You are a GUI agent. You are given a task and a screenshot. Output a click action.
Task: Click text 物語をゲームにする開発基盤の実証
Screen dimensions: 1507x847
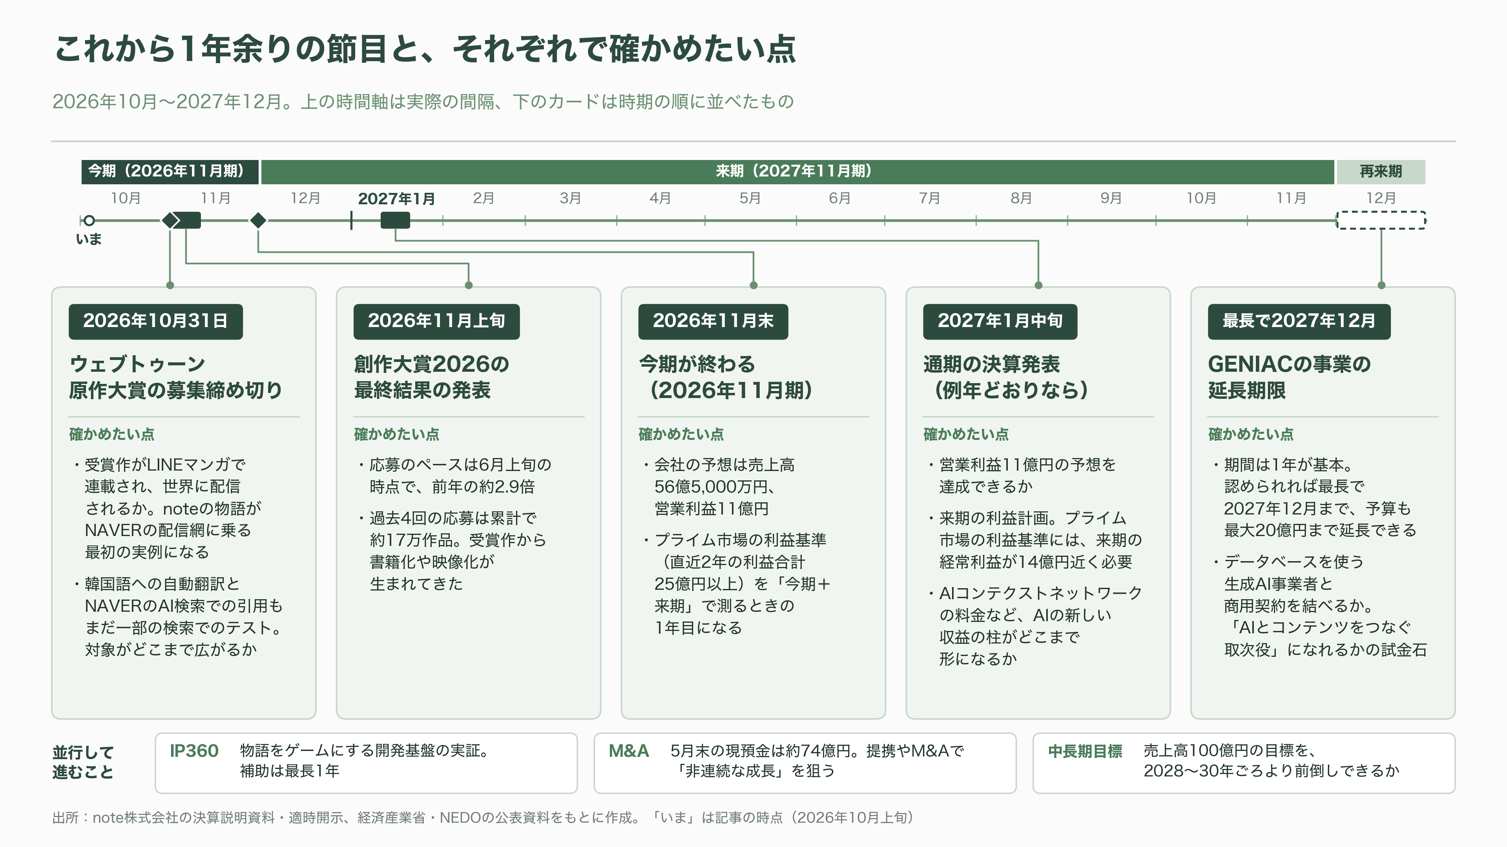[365, 760]
